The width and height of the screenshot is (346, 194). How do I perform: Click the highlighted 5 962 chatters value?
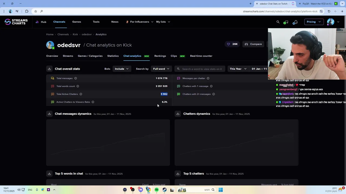point(164,94)
